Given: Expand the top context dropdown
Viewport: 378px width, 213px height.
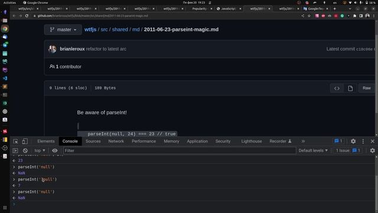Looking at the screenshot, I should coord(40,150).
